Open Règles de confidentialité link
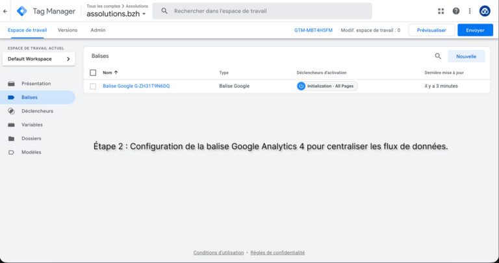 pyautogui.click(x=277, y=253)
